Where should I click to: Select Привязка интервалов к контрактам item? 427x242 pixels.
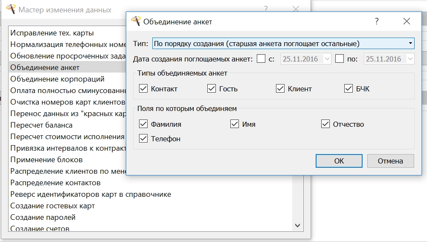click(67, 148)
